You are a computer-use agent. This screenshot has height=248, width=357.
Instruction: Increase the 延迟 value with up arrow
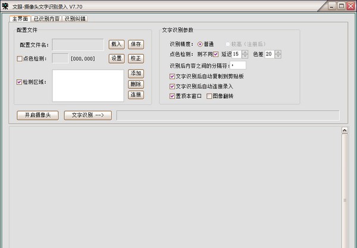[x=245, y=52]
